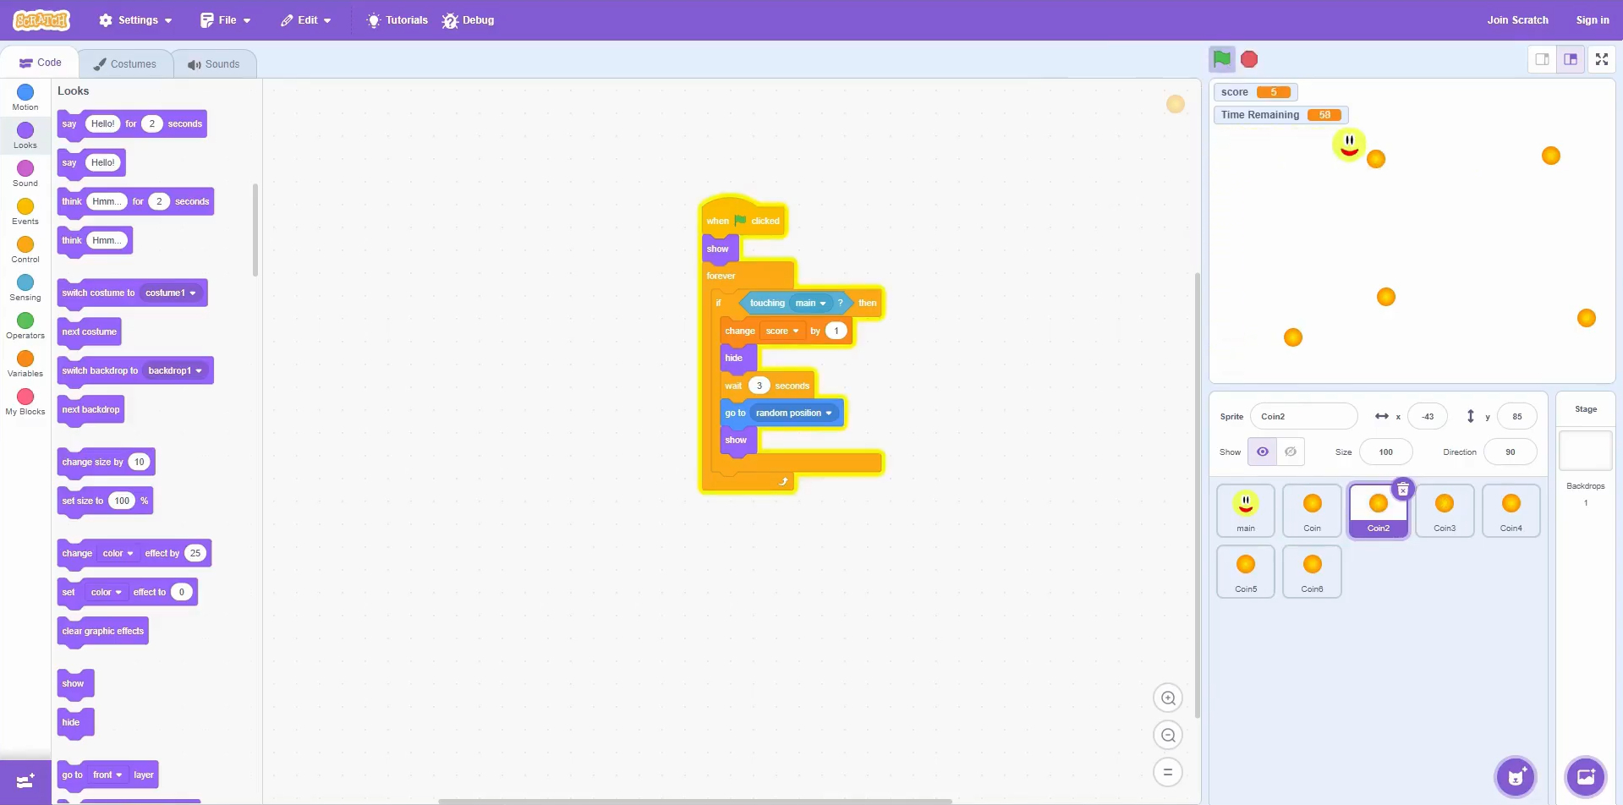Screen dimensions: 1623x805
Task: Zoom out of the code workspace
Action: [1168, 736]
